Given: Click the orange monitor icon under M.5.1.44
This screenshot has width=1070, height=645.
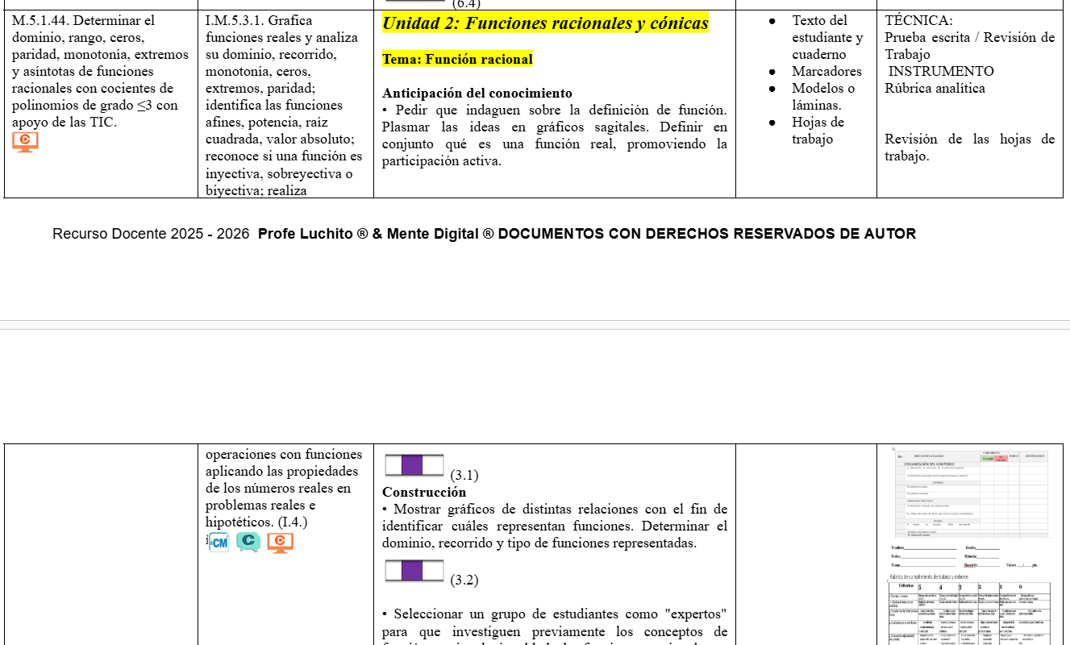Looking at the screenshot, I should click(x=25, y=142).
